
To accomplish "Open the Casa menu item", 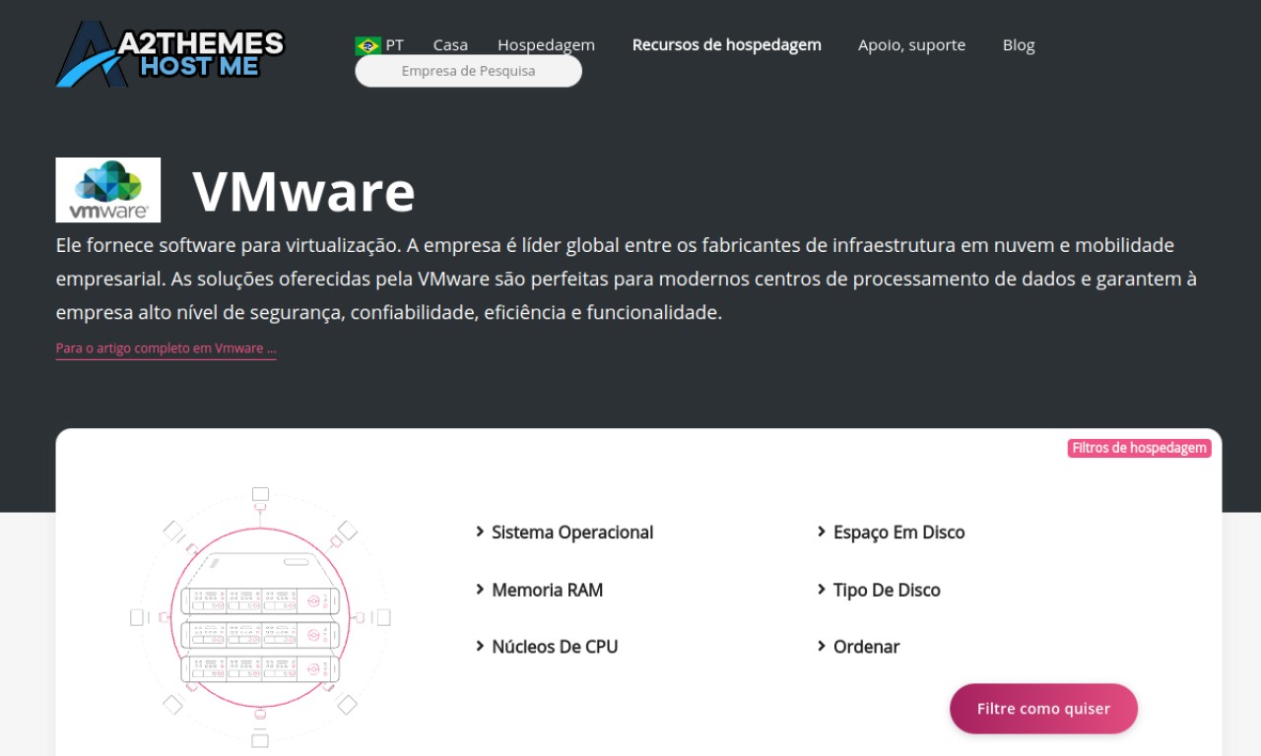I will pos(450,45).
